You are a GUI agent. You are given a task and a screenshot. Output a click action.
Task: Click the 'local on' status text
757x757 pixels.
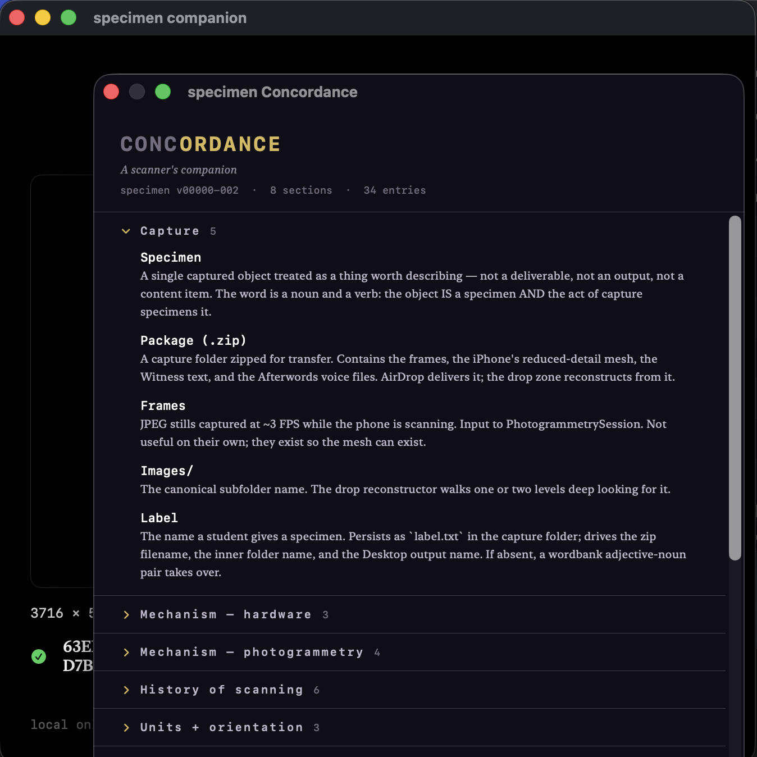coord(62,724)
